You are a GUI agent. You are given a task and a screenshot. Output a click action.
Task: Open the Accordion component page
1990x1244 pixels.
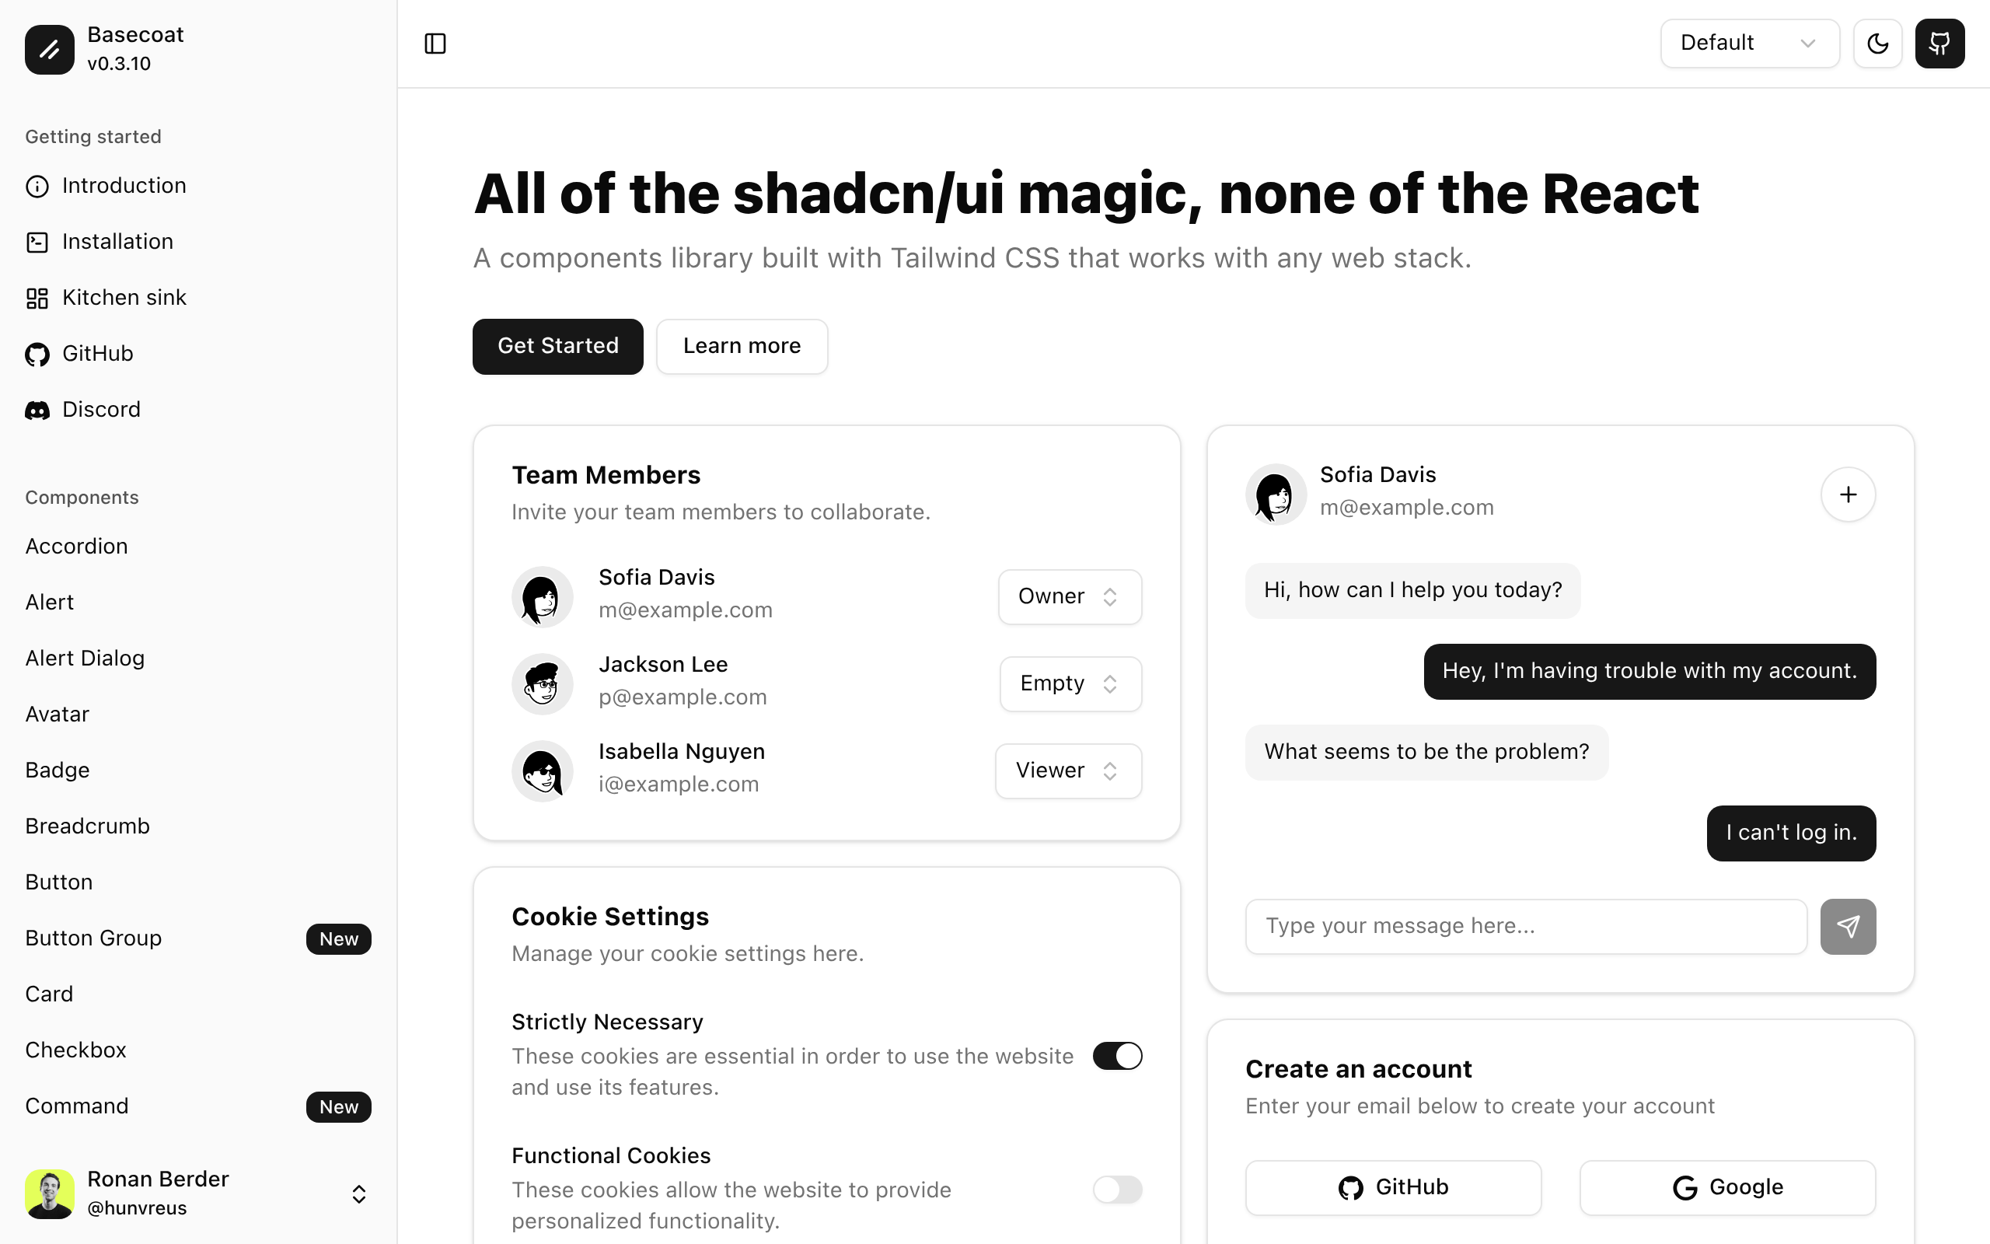coord(76,547)
